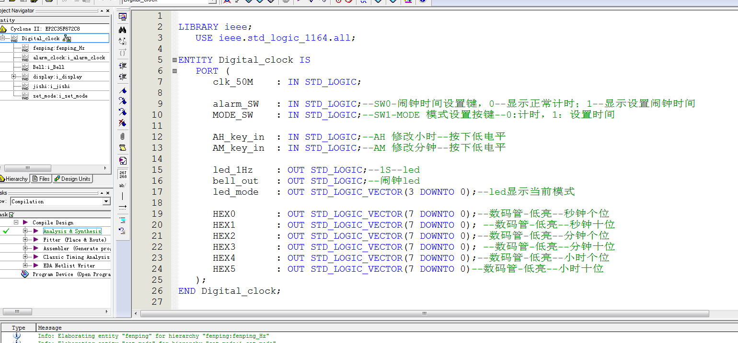Jump to next bookmark icon

pos(123,101)
